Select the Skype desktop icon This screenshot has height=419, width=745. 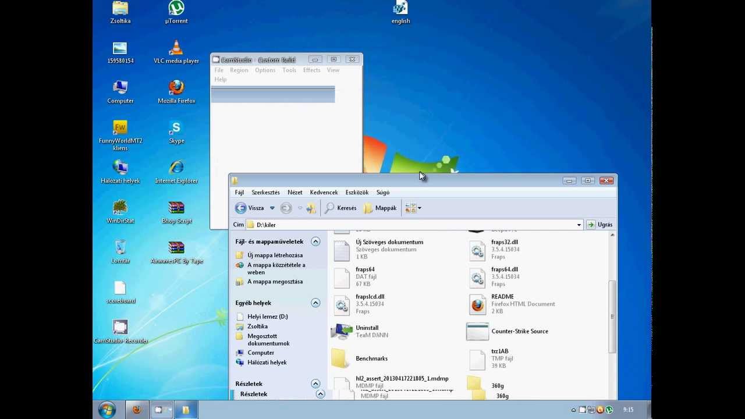(176, 127)
